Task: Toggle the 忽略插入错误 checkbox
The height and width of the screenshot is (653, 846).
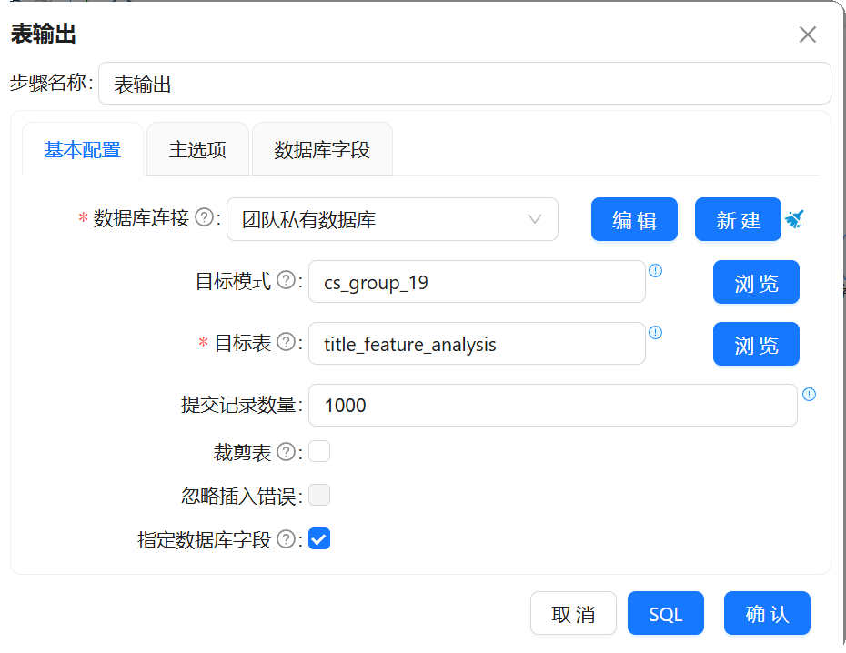Action: 319,495
